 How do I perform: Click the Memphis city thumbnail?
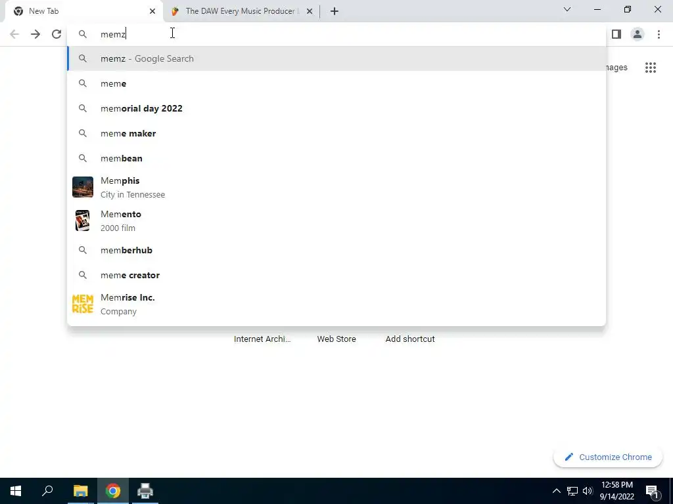[83, 187]
